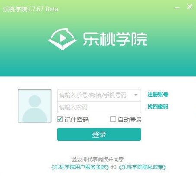Click the 自动登录 label text

130,120
